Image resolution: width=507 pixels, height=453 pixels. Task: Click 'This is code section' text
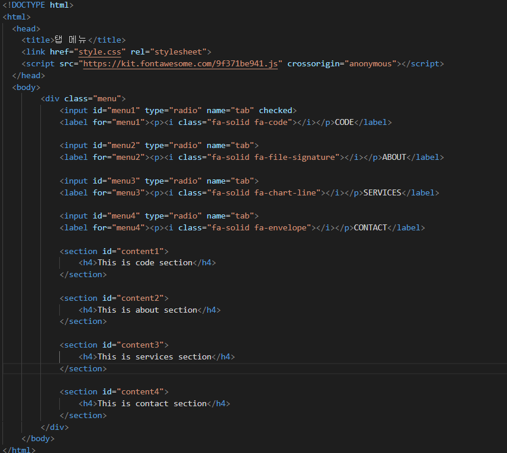pos(145,262)
